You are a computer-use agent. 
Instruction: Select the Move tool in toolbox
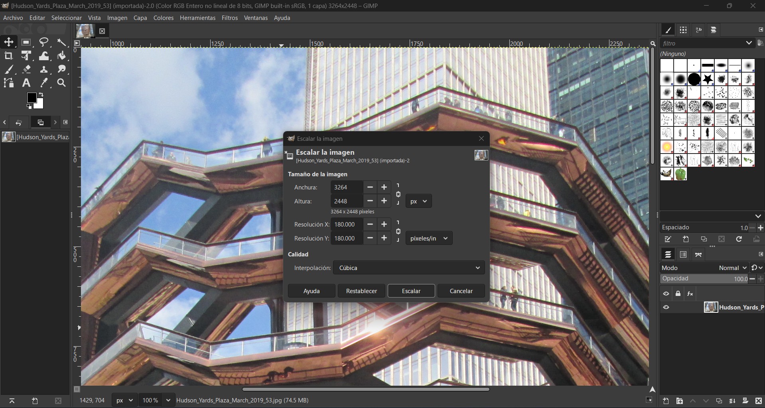pos(9,42)
